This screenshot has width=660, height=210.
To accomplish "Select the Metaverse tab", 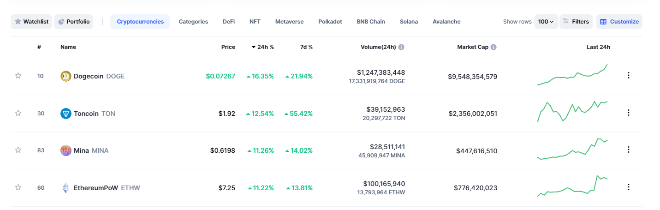I will (289, 22).
